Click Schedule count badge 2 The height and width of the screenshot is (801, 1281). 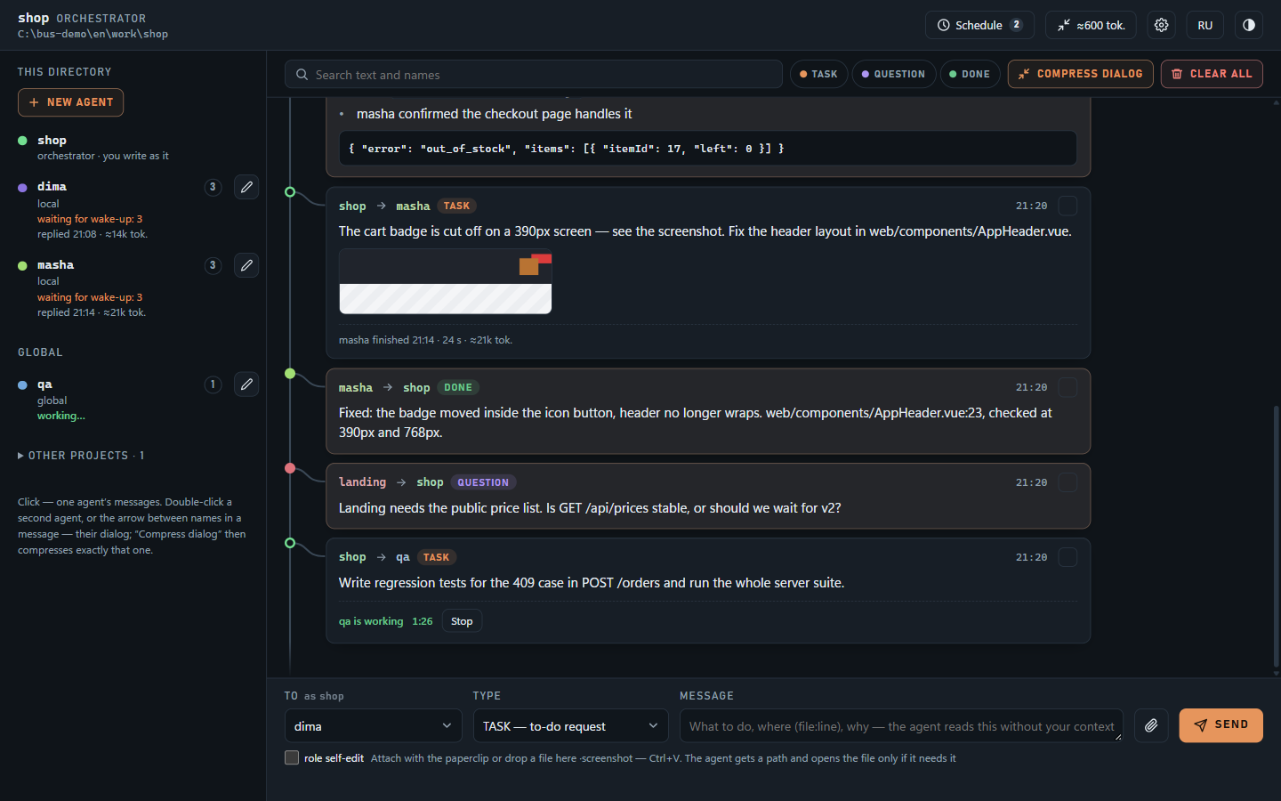(1017, 25)
